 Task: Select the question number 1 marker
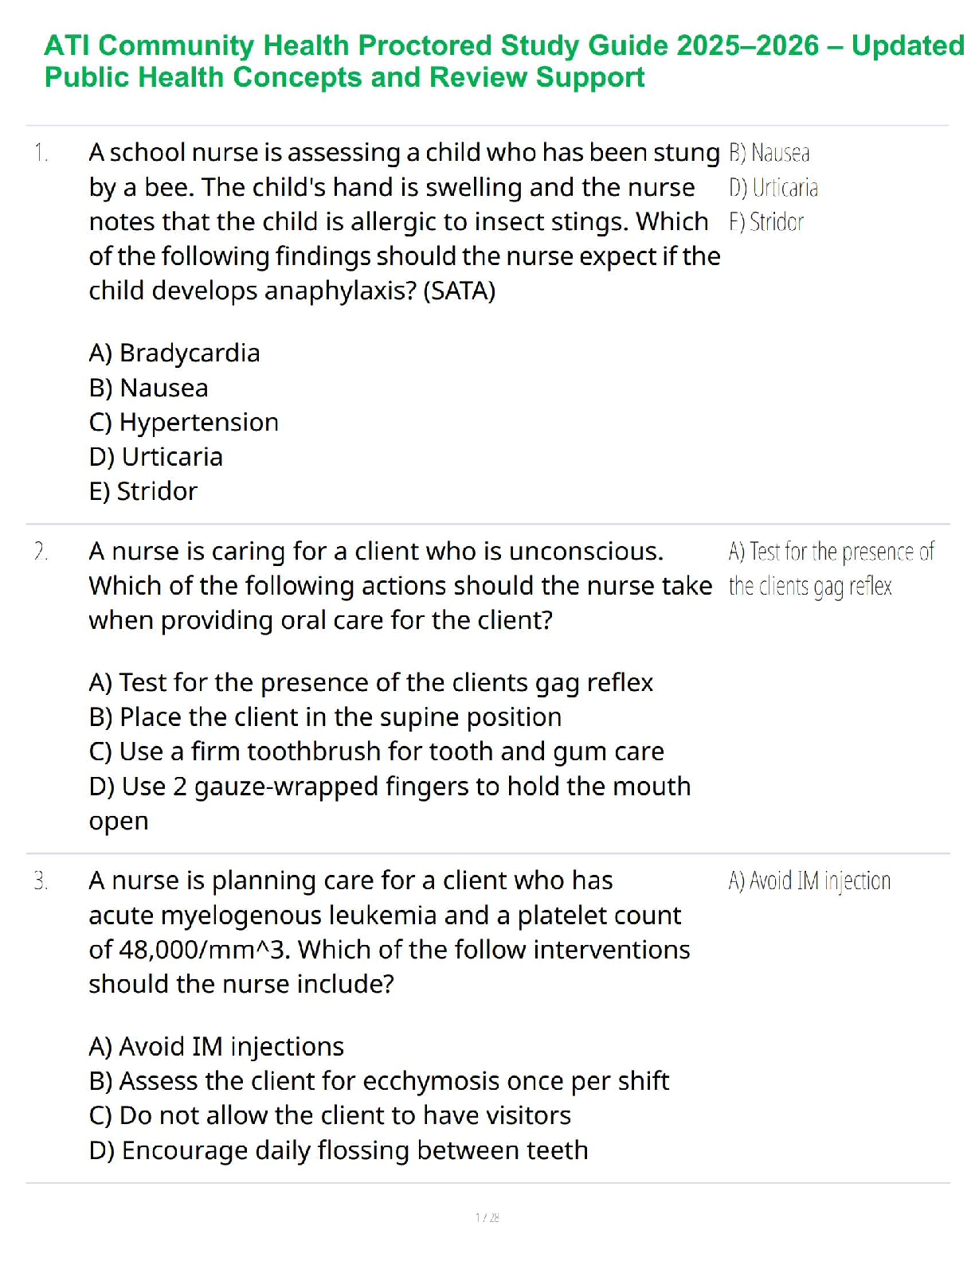[41, 152]
